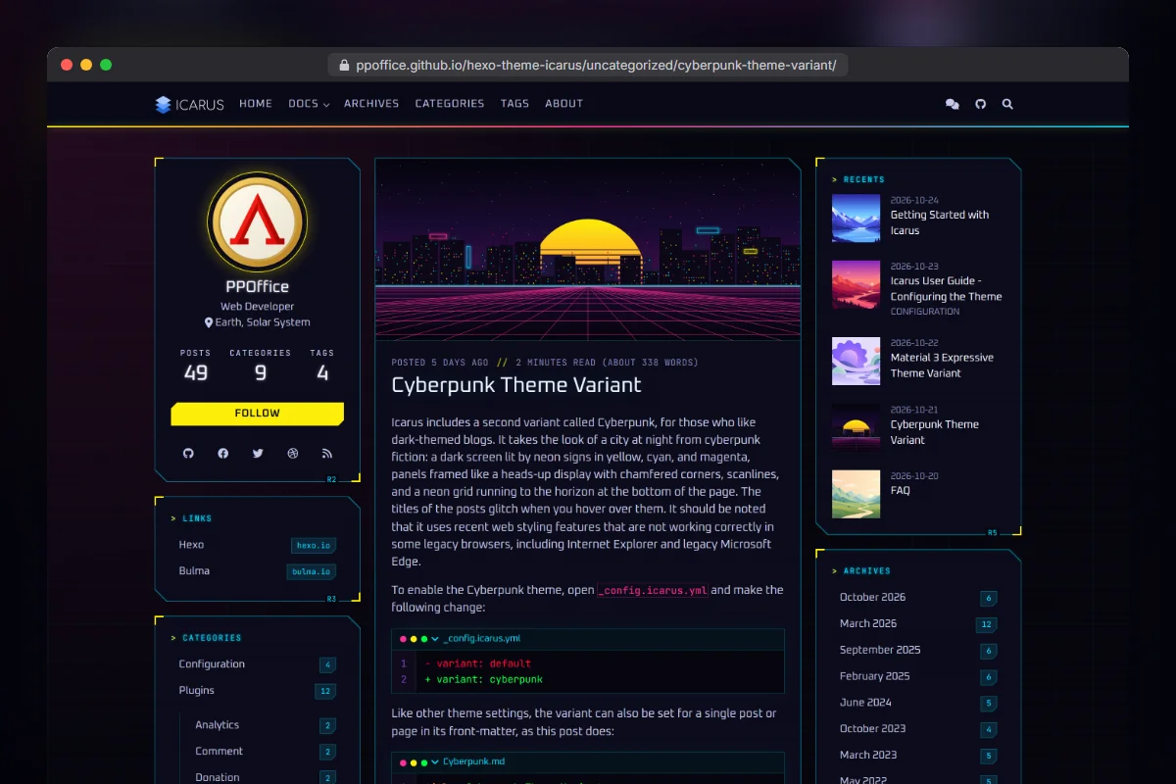Viewport: 1176px width, 784px height.
Task: Open the Icarus User Guide post thumbnail
Action: point(857,284)
